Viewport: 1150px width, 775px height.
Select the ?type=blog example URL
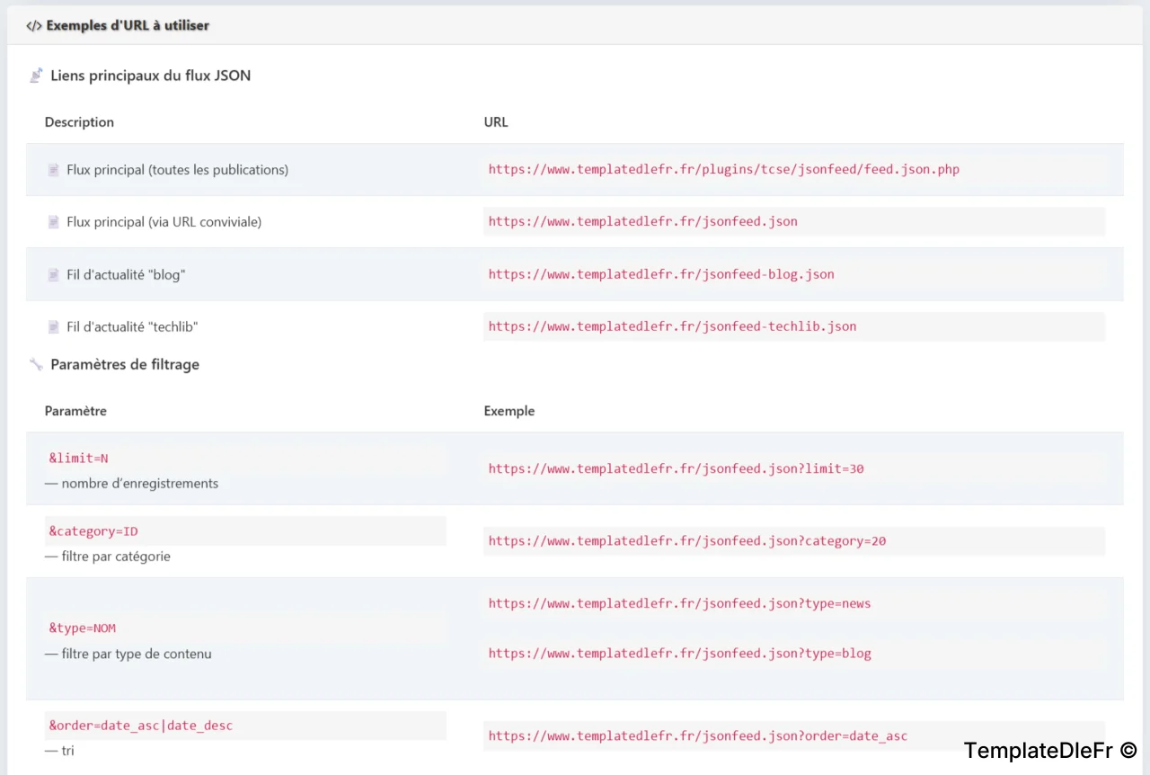[680, 654]
